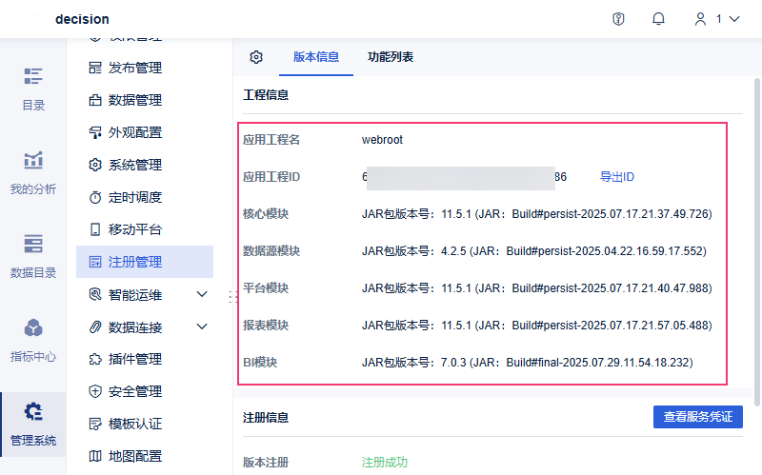Open 插件管理 menu item
Screen dimensions: 762x475
(x=134, y=359)
